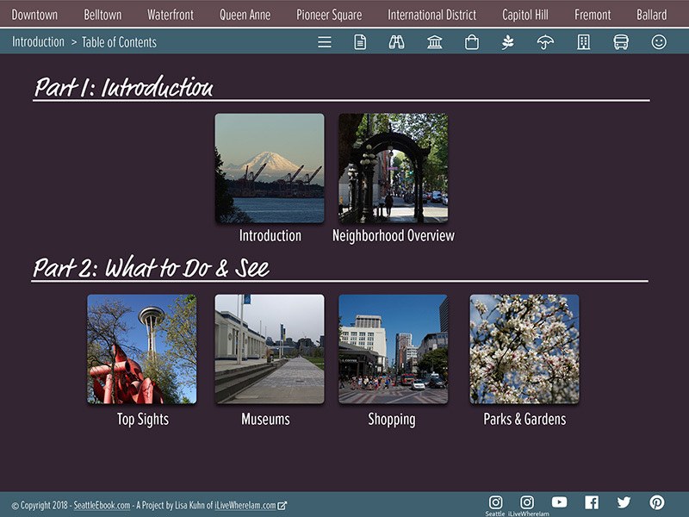Click the 'Part 1: Introduction' heading
The image size is (689, 517).
124,86
